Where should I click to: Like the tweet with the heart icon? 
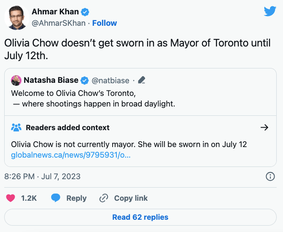click(11, 198)
